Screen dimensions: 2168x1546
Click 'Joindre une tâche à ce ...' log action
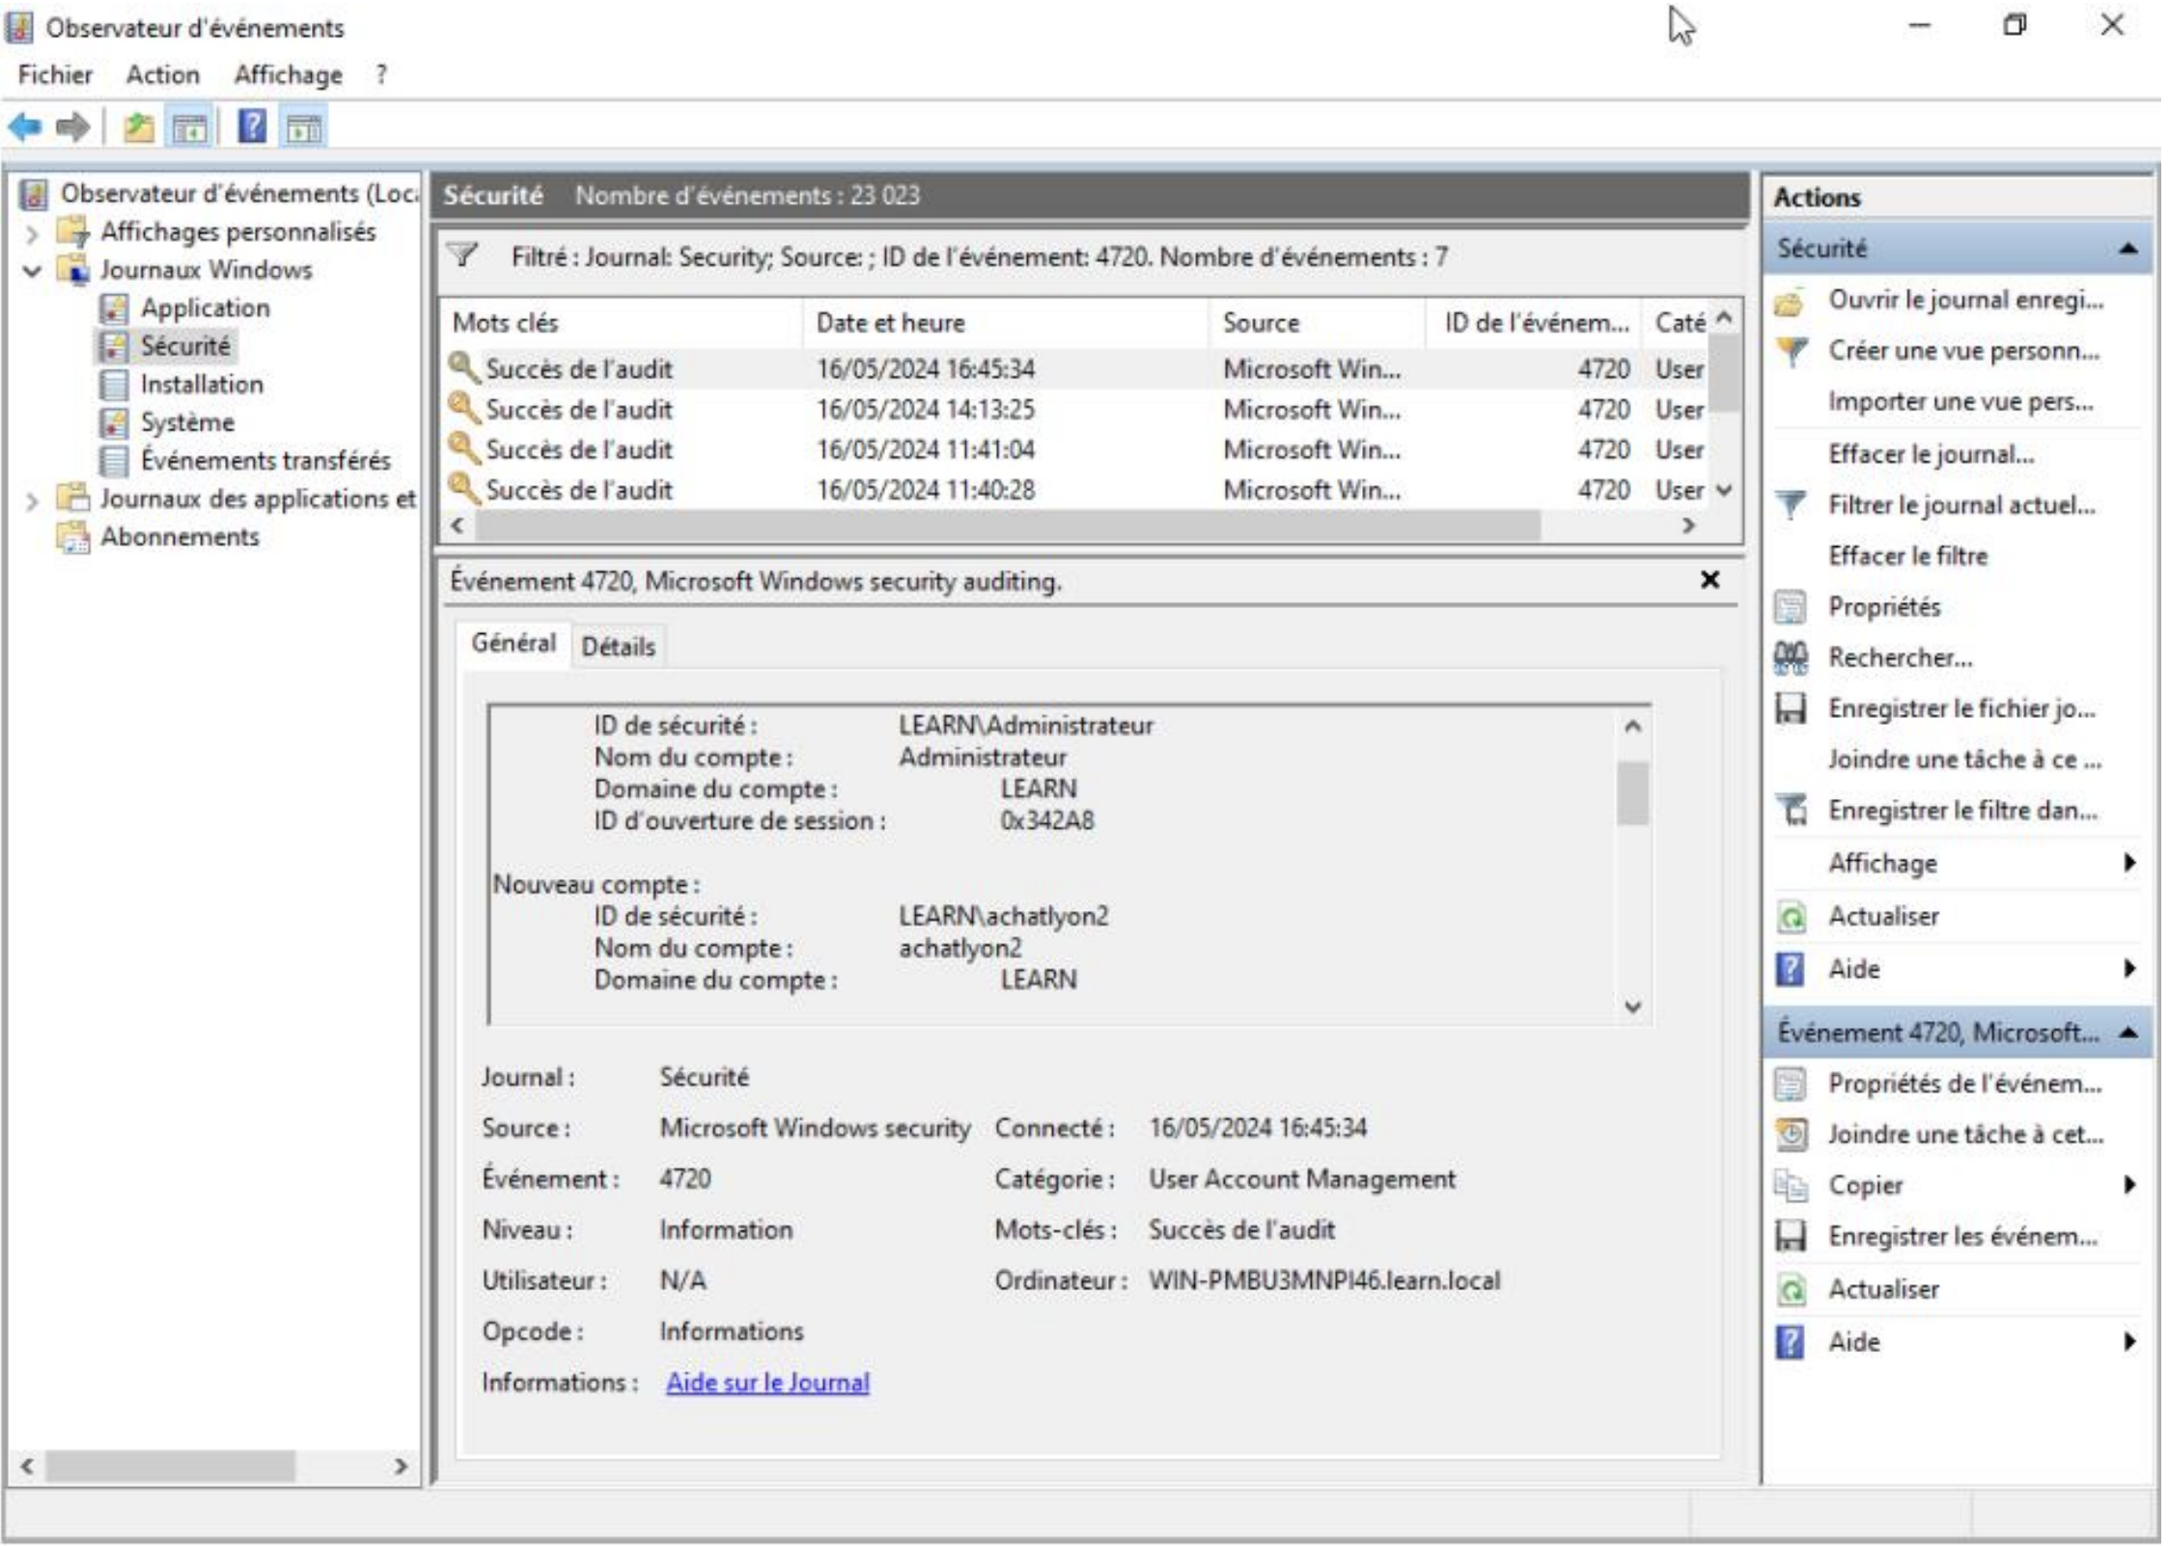pos(1963,760)
